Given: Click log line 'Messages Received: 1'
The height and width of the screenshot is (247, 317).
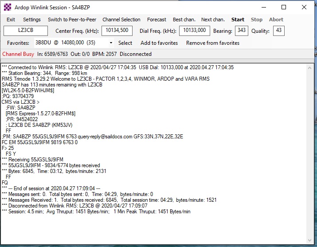Looking at the screenshot, I should 109,200.
